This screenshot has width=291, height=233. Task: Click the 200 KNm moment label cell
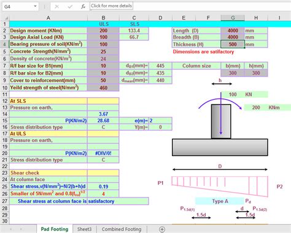(x=268, y=108)
